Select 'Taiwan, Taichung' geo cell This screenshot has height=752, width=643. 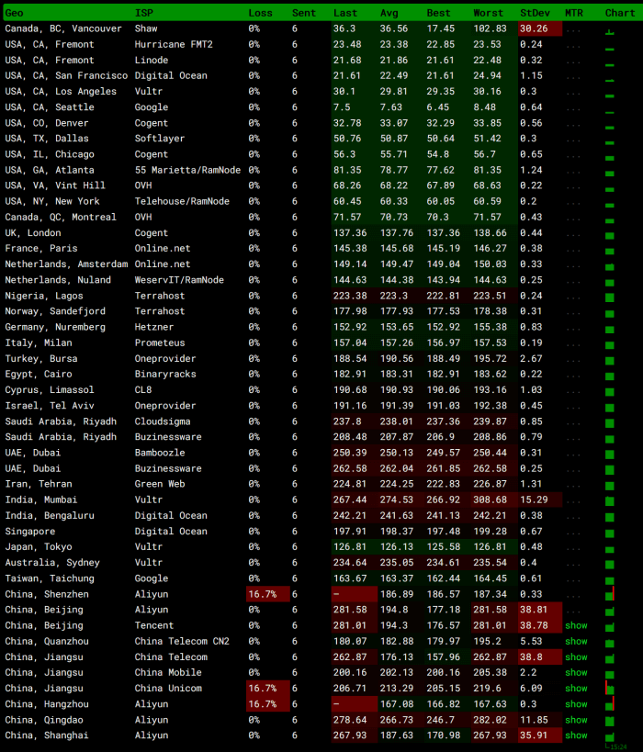click(50, 578)
